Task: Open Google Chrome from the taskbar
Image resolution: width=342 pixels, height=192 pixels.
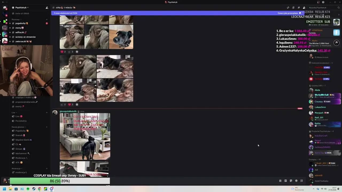Action: point(40,189)
